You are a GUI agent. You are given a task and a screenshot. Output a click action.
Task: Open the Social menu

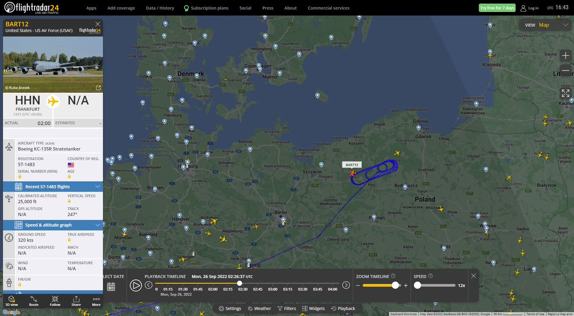pyautogui.click(x=245, y=8)
